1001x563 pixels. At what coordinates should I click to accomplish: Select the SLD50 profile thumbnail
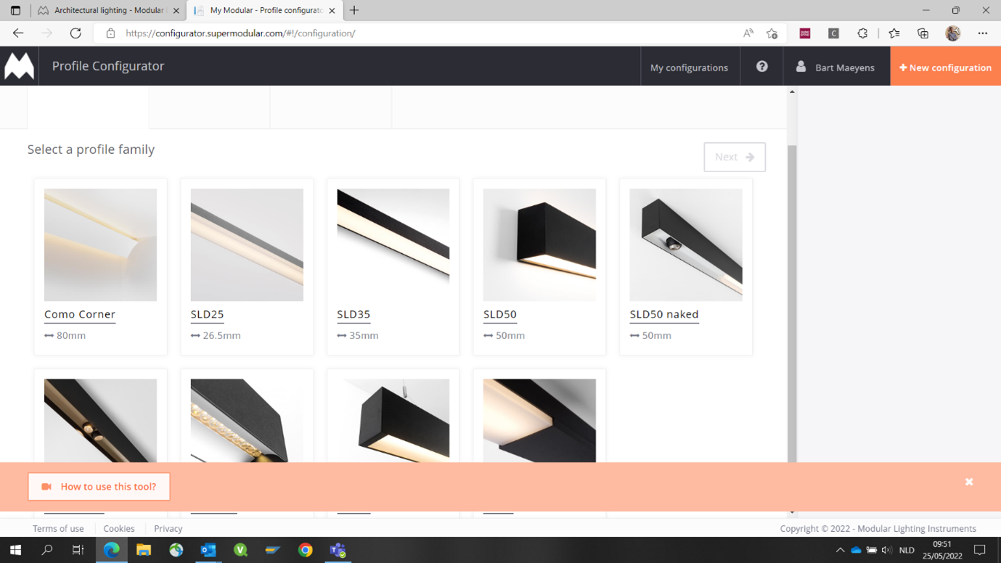(x=539, y=244)
